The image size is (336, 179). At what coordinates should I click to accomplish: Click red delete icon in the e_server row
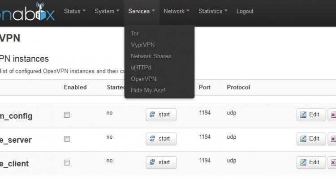(x=332, y=139)
